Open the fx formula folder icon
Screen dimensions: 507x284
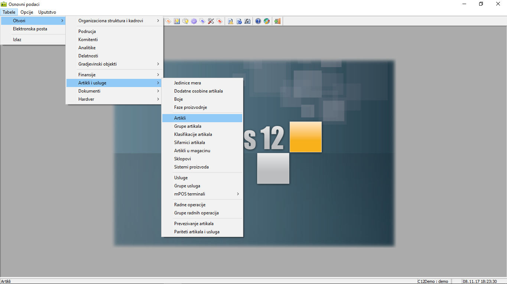[x=248, y=21]
